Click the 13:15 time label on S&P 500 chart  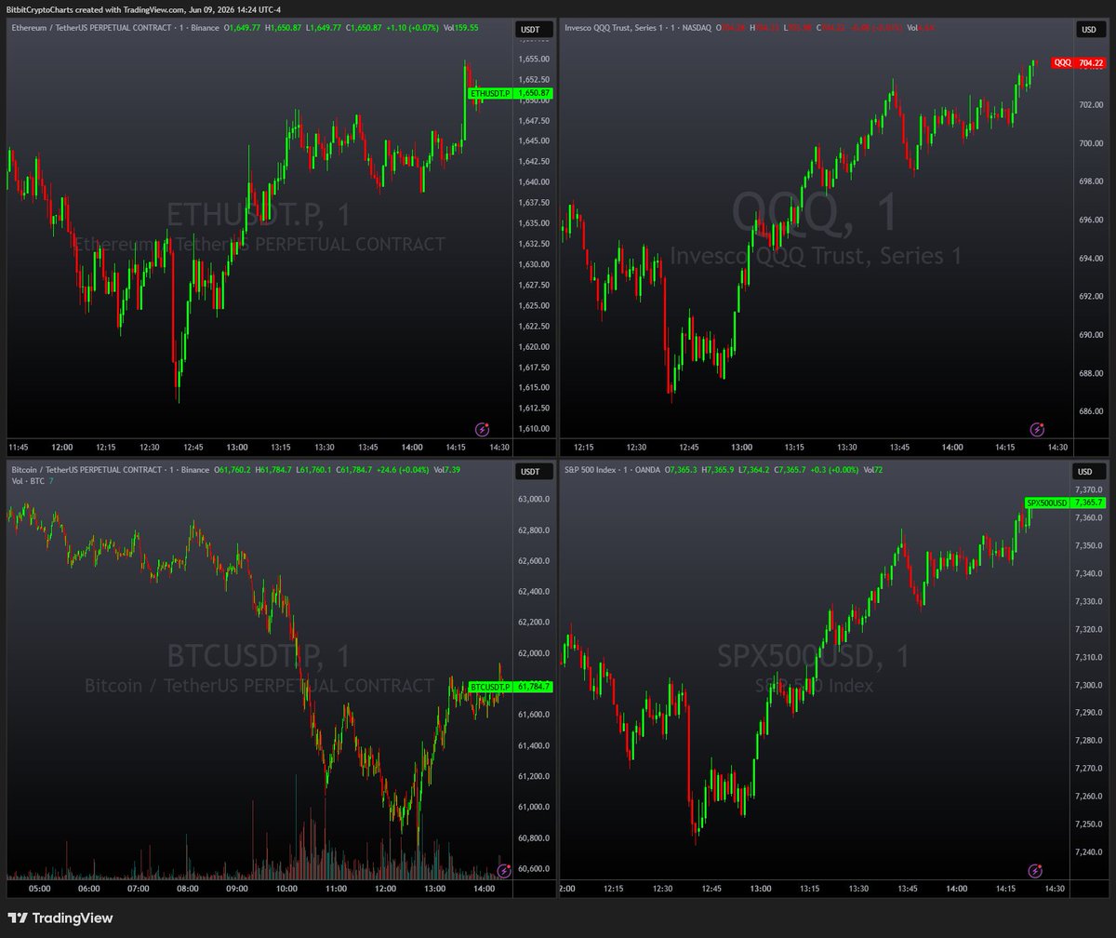click(812, 889)
